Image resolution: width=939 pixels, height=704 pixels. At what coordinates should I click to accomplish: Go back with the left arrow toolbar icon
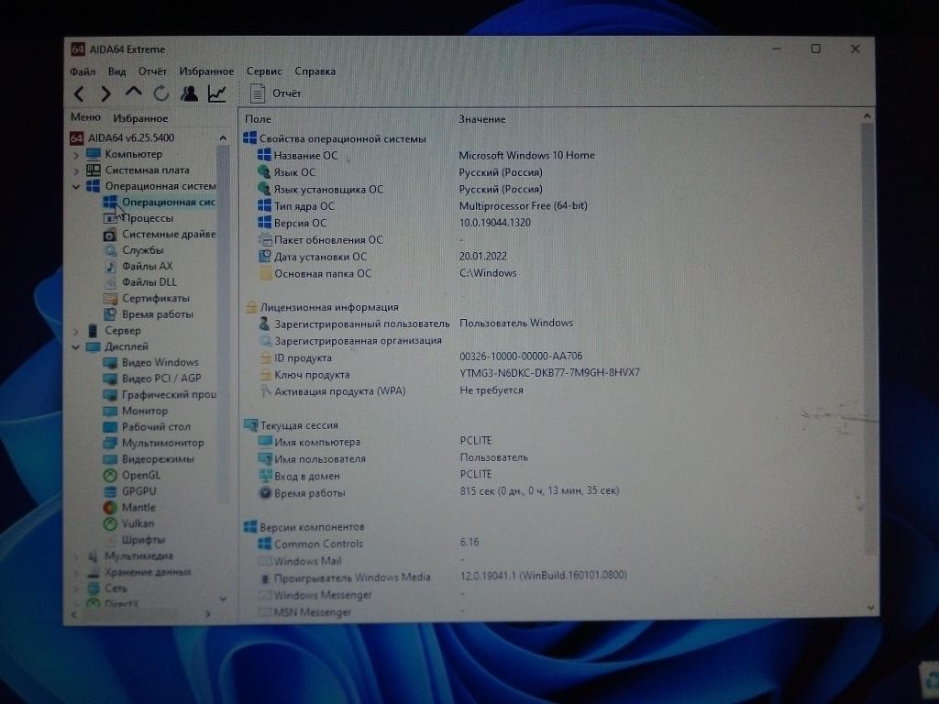[x=79, y=94]
